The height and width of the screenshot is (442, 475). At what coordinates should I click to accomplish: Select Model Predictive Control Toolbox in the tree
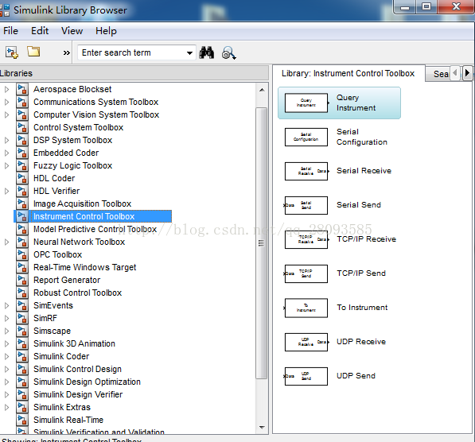95,229
